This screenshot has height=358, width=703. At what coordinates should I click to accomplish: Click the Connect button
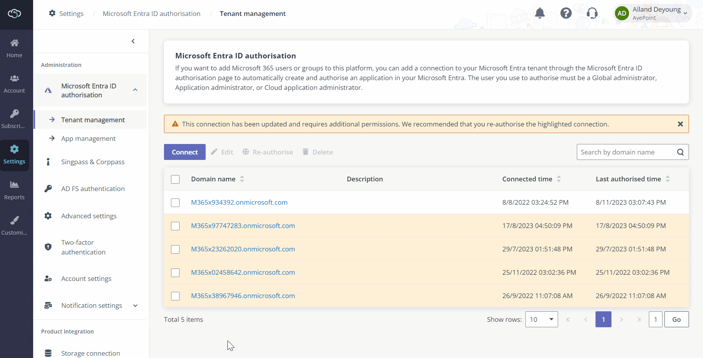pos(185,152)
